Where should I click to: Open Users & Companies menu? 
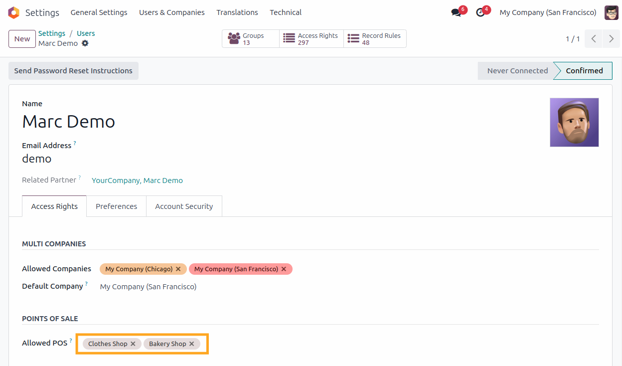pyautogui.click(x=172, y=12)
